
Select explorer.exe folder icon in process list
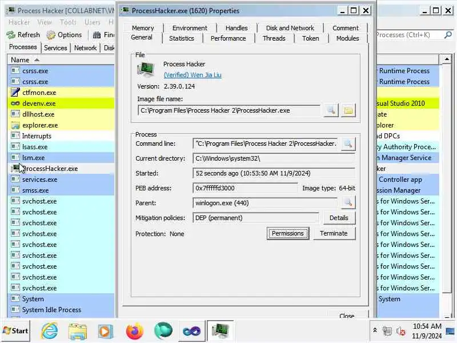click(x=15, y=125)
